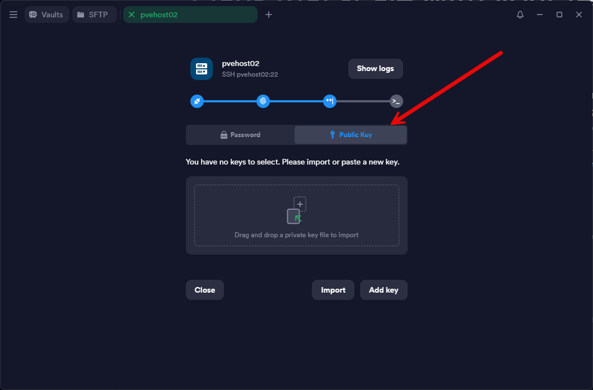Close the pvehost02 tab with X icon
The image size is (593, 390).
132,15
